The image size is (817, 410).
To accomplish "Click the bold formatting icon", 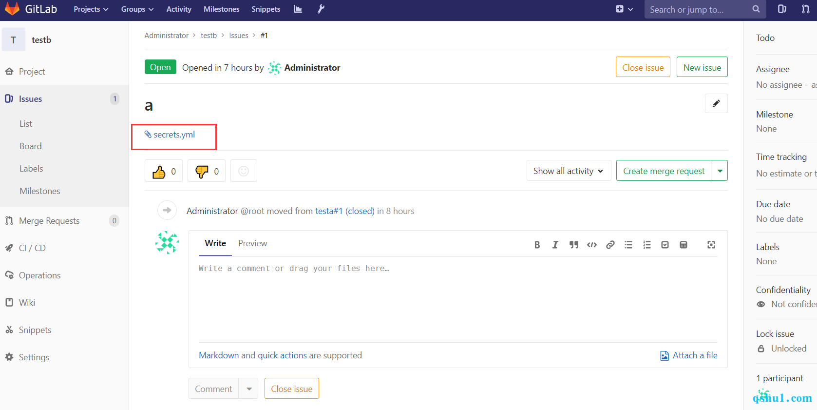I will pos(537,245).
